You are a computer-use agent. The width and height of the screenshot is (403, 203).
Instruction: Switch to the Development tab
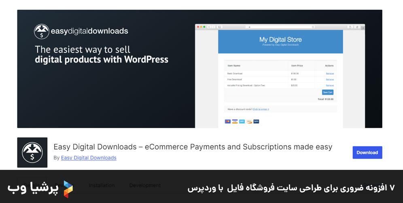145,185
